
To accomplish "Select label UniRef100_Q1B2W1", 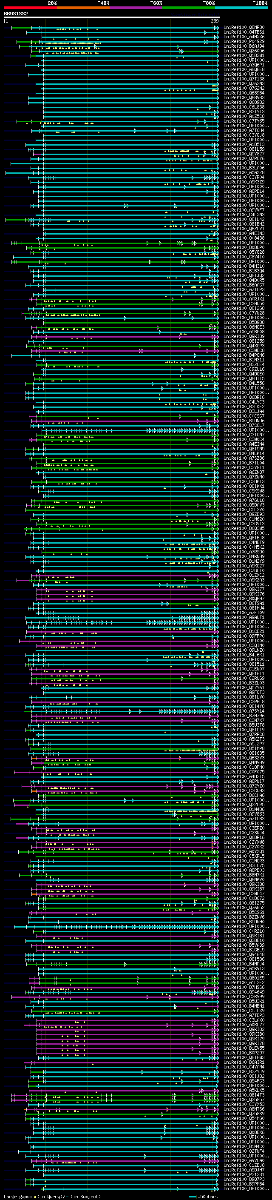I will pos(244,55).
